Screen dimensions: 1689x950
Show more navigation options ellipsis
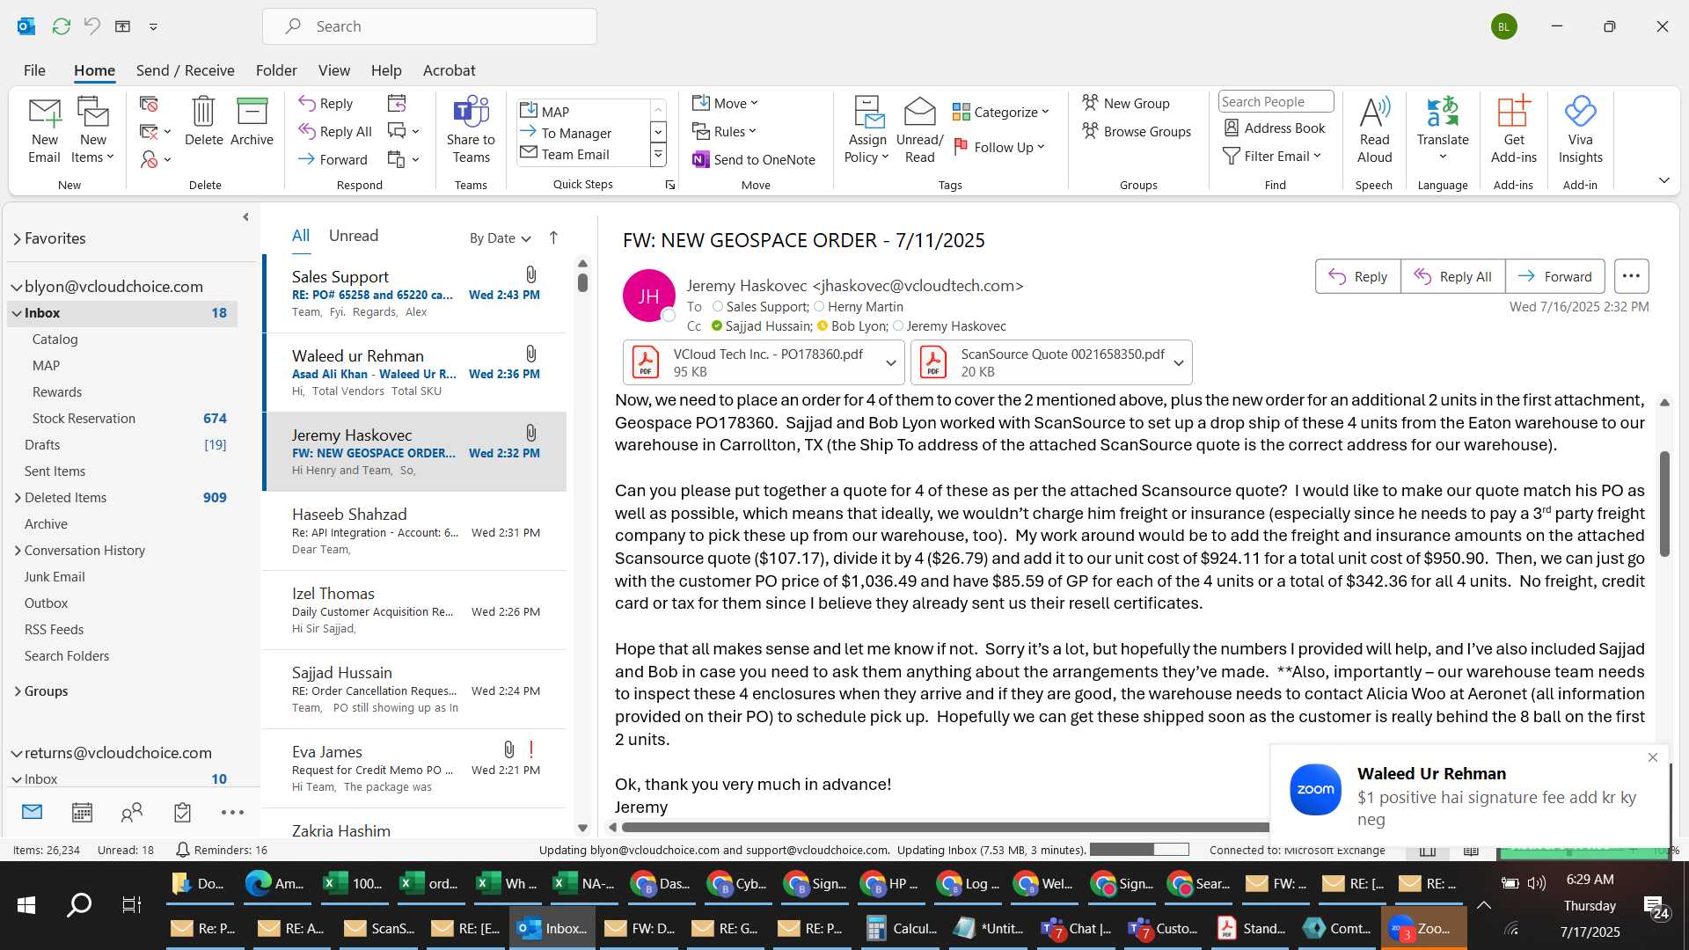[232, 812]
